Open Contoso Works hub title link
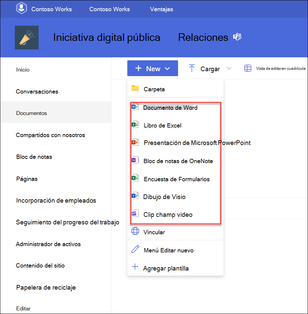308x314 pixels. click(51, 9)
